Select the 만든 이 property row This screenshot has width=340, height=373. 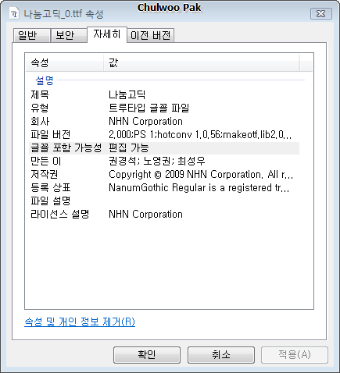pyautogui.click(x=164, y=161)
